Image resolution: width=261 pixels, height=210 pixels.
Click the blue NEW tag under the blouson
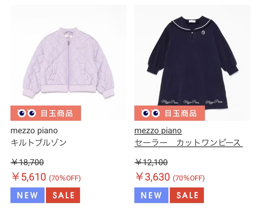coord(27,195)
